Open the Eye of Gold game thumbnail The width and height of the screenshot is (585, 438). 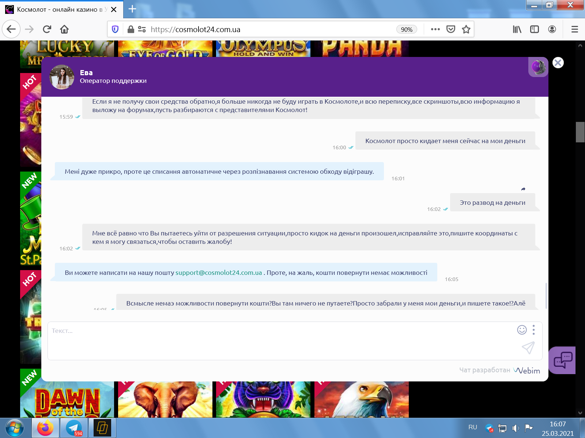pyautogui.click(x=165, y=49)
